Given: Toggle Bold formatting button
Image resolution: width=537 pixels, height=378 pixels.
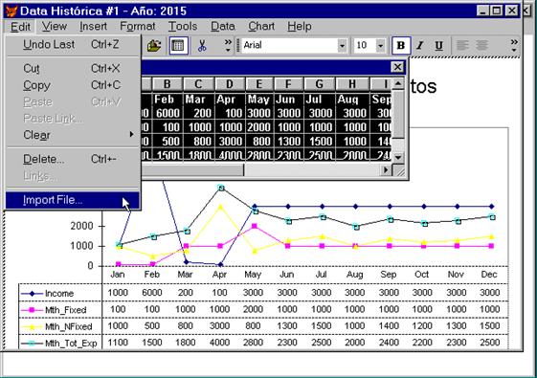Looking at the screenshot, I should point(401,46).
